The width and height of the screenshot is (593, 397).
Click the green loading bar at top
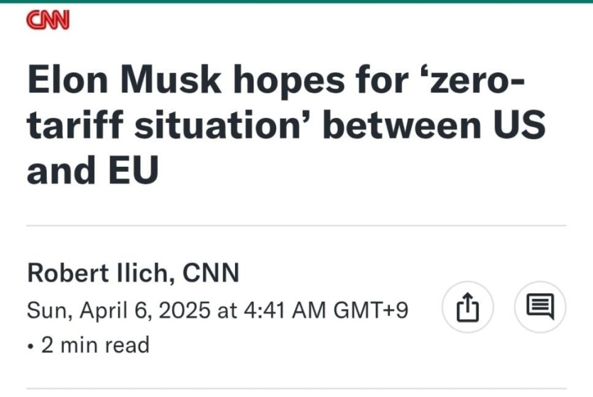pyautogui.click(x=296, y=1)
